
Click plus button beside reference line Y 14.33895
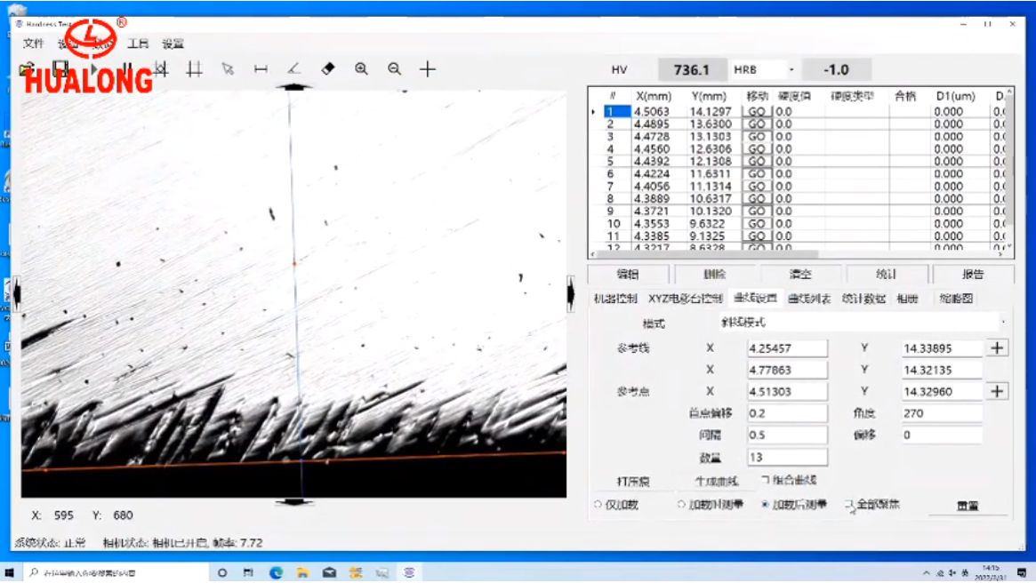pyautogui.click(x=997, y=348)
